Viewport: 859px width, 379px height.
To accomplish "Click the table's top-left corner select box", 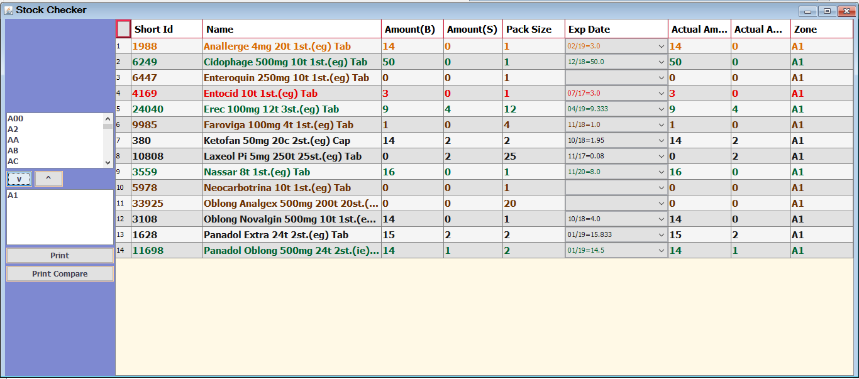I will pos(124,29).
